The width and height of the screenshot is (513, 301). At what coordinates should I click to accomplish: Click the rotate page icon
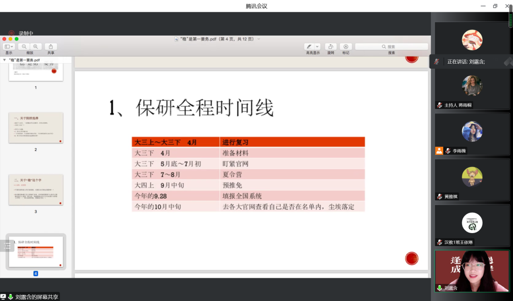pyautogui.click(x=331, y=47)
